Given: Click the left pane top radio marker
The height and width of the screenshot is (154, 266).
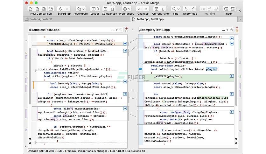Looking at the screenshot, I should tap(126, 28).
